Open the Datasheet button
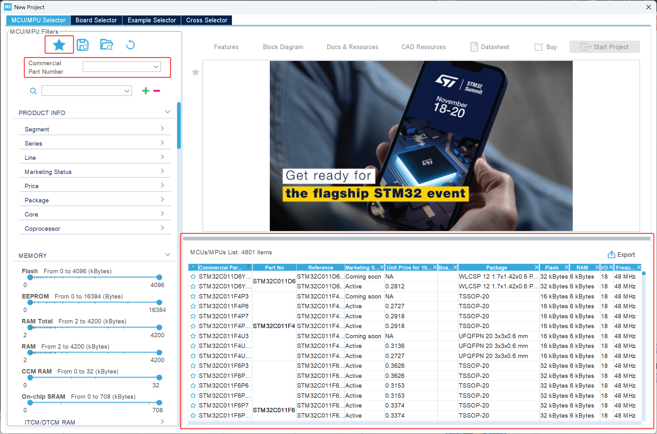The width and height of the screenshot is (657, 434). pos(490,47)
